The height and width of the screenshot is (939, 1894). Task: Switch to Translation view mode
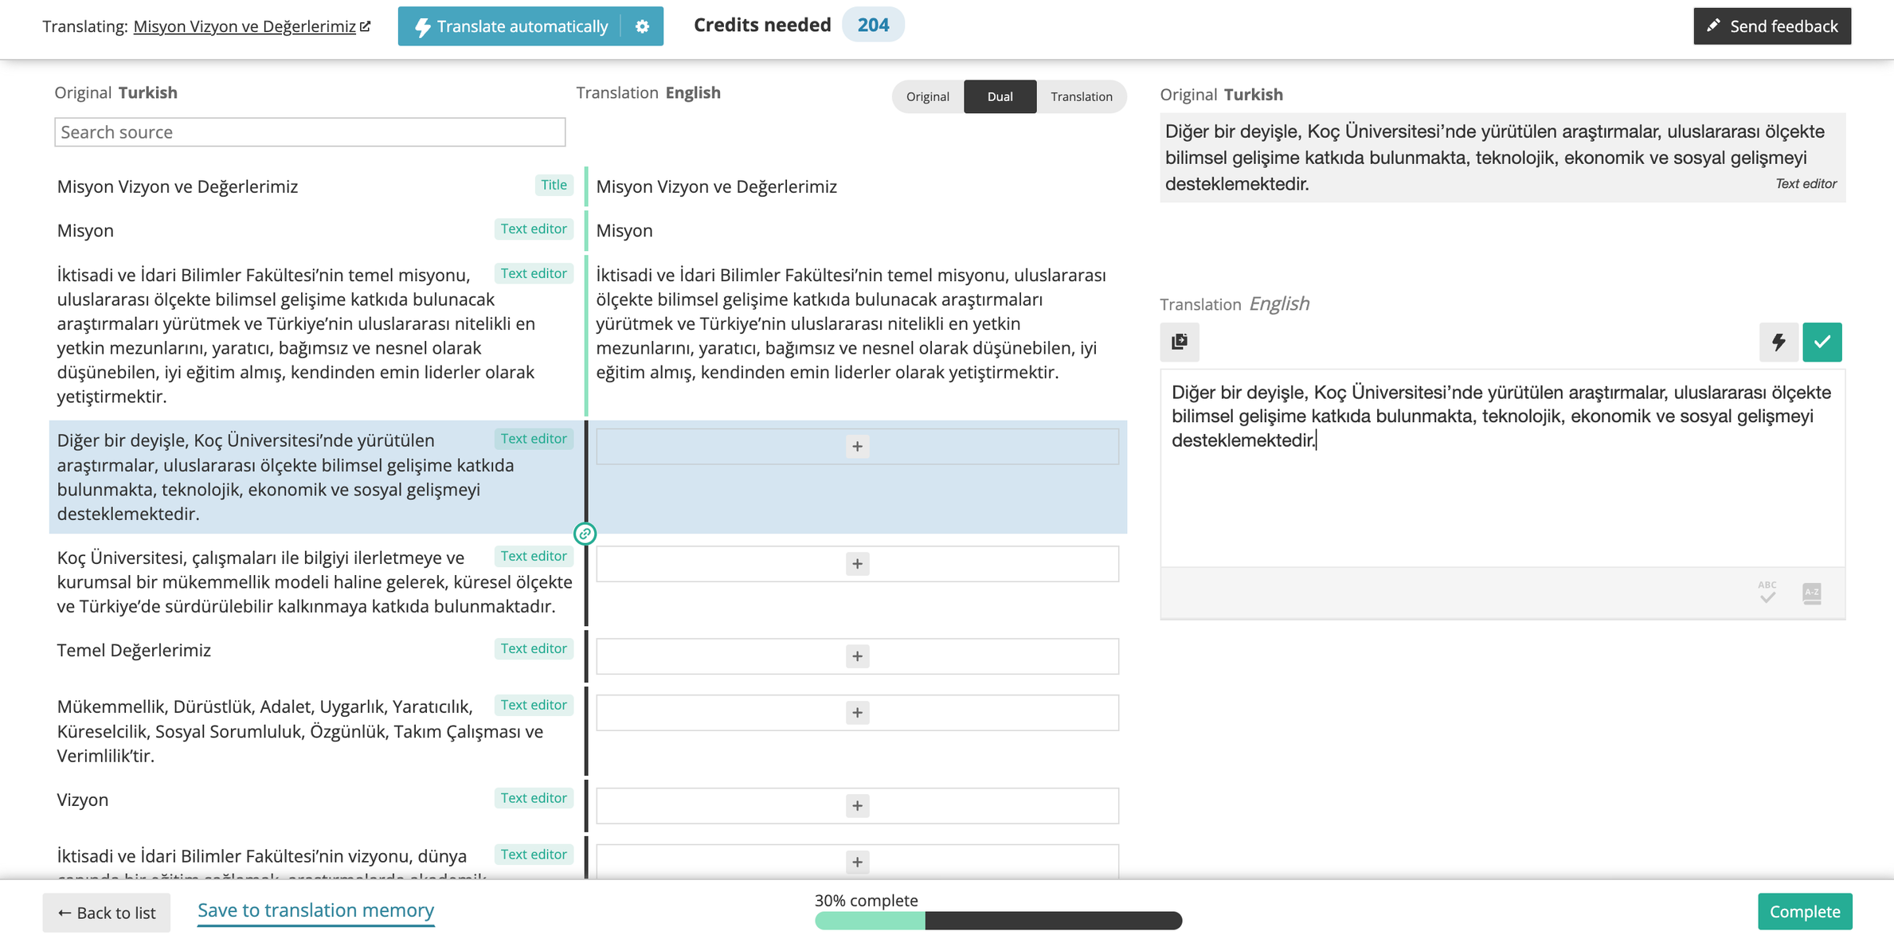coord(1081,96)
